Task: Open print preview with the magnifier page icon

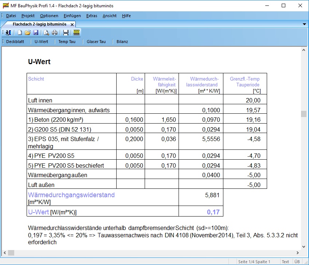Action: [47, 32]
